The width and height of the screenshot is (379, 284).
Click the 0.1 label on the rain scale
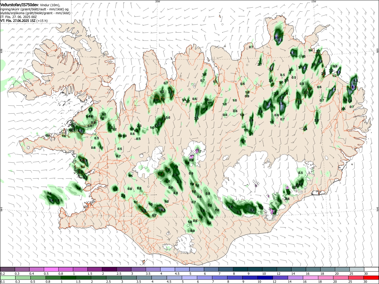2,282
